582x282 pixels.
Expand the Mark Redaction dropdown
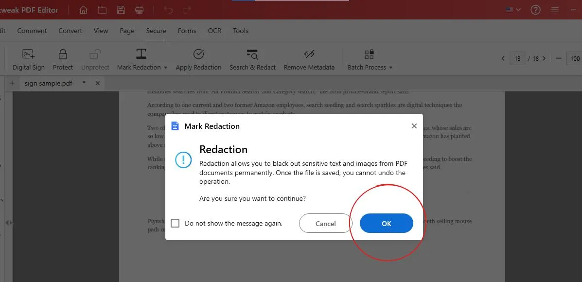click(x=165, y=68)
